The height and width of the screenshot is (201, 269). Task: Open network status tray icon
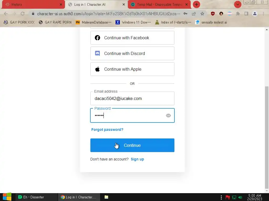tap(234, 197)
